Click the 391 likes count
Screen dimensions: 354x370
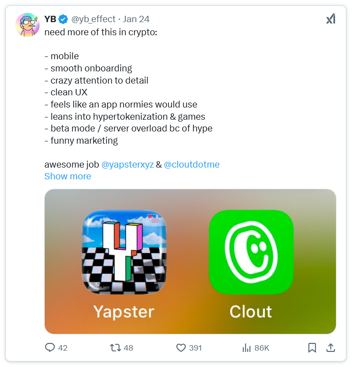tap(195, 348)
